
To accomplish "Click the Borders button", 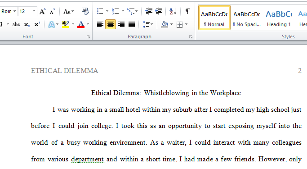I will click(x=179, y=24).
